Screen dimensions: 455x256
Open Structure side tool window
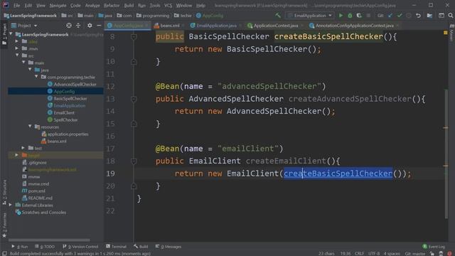click(x=4, y=192)
